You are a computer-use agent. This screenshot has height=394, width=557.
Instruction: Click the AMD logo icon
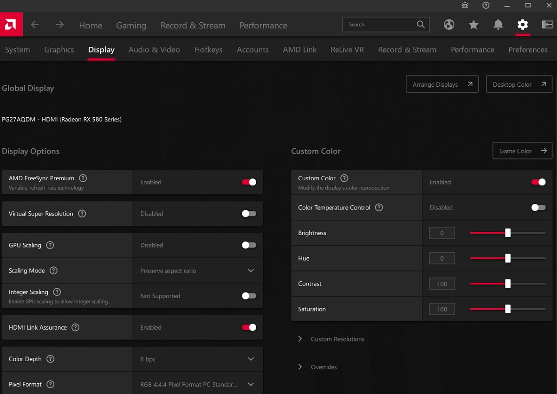[x=11, y=25]
